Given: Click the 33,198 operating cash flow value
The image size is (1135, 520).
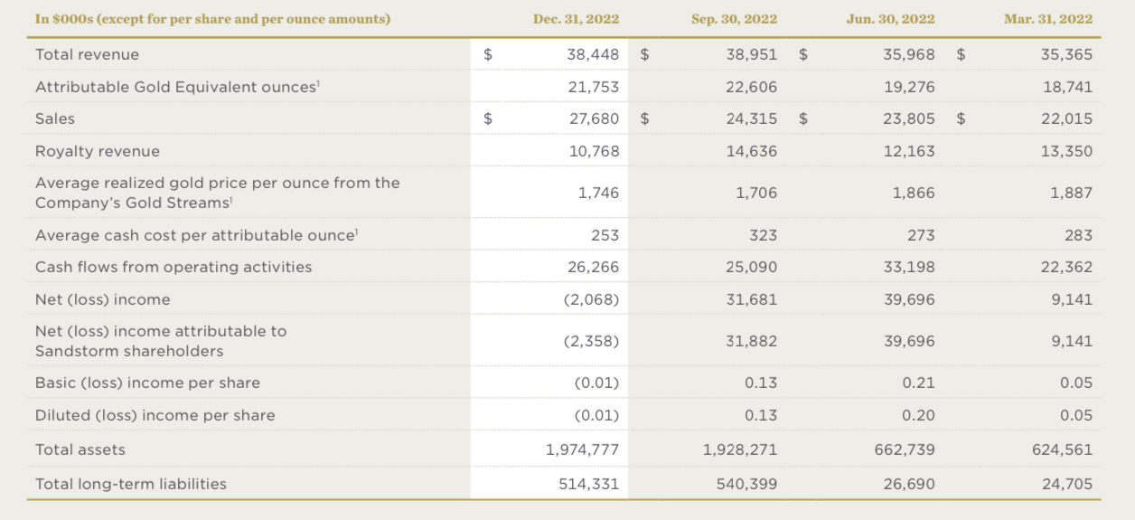Looking at the screenshot, I should click(x=909, y=267).
